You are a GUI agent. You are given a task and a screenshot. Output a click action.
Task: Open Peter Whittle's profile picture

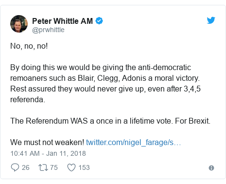pos(19,24)
